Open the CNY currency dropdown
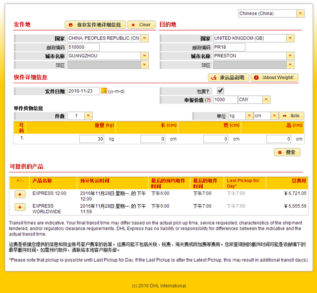317x293 pixels. 266,100
